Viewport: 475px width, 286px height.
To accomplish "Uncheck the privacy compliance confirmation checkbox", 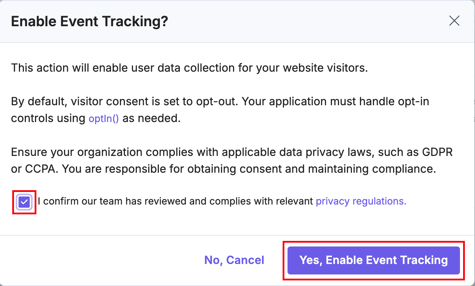I will [24, 202].
